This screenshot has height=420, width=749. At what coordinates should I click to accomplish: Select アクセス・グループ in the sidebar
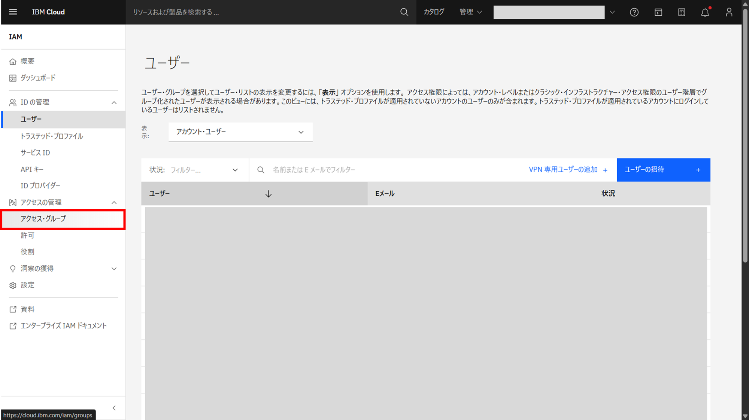pyautogui.click(x=43, y=219)
